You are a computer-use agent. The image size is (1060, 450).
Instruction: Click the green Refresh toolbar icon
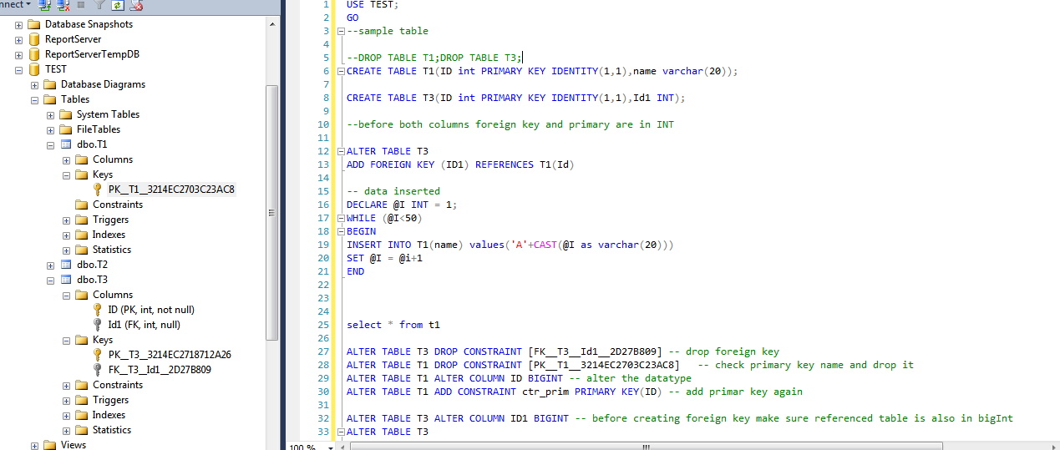coord(118,5)
